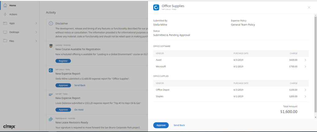This screenshot has width=317, height=132.
Task: Click the RightSignature paperclip icon
Action: click(51, 119)
